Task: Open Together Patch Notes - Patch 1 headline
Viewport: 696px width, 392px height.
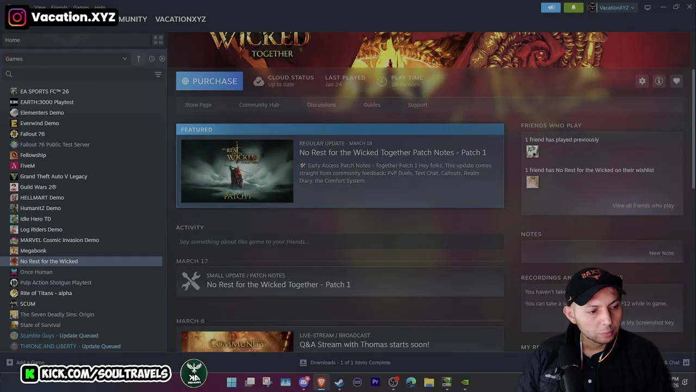Action: [393, 152]
